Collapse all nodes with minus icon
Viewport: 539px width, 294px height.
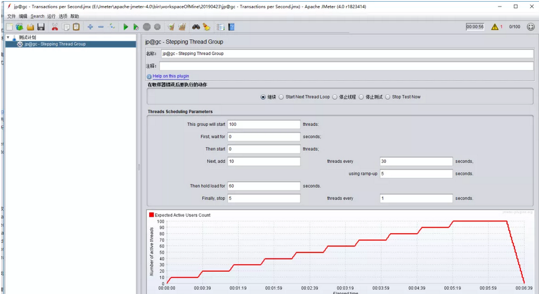point(101,27)
